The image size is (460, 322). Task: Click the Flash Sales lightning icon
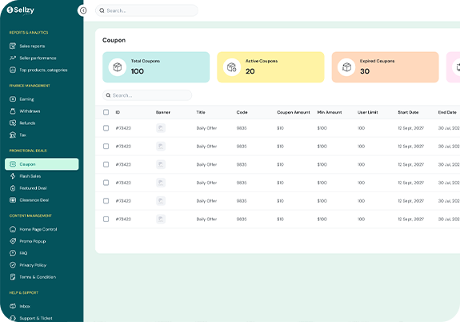click(13, 176)
